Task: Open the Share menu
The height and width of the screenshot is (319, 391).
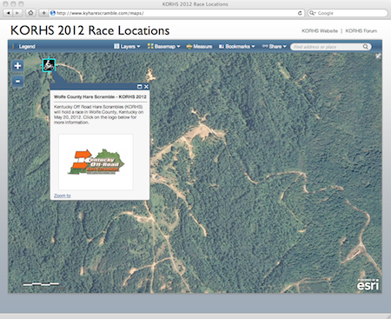Action: coord(274,46)
